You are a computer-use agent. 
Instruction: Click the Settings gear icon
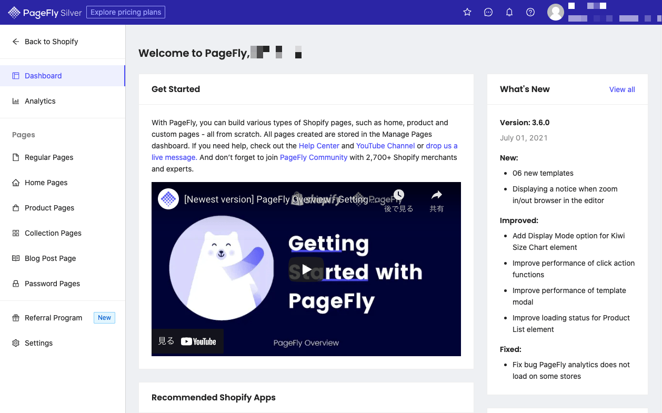pos(16,343)
